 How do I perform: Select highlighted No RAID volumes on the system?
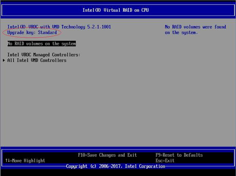pos(42,44)
